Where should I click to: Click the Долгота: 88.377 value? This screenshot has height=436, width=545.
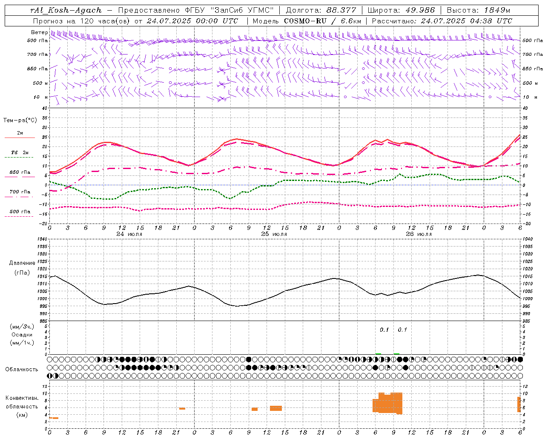[321, 10]
